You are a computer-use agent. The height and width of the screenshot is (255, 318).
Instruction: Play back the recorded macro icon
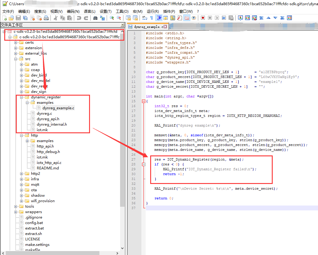click(217, 18)
